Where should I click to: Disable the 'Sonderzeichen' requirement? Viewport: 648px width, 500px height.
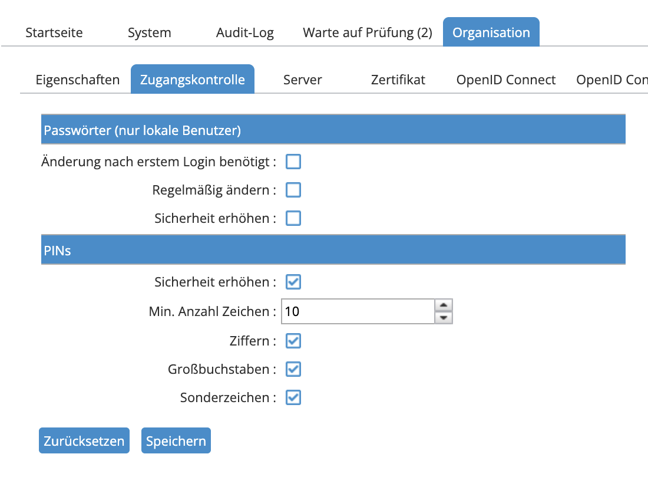pos(293,397)
